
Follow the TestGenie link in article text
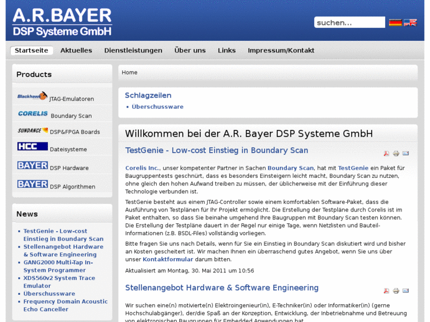pyautogui.click(x=353, y=168)
